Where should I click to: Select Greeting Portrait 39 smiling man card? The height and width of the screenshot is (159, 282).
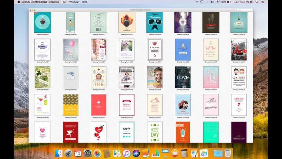155,77
